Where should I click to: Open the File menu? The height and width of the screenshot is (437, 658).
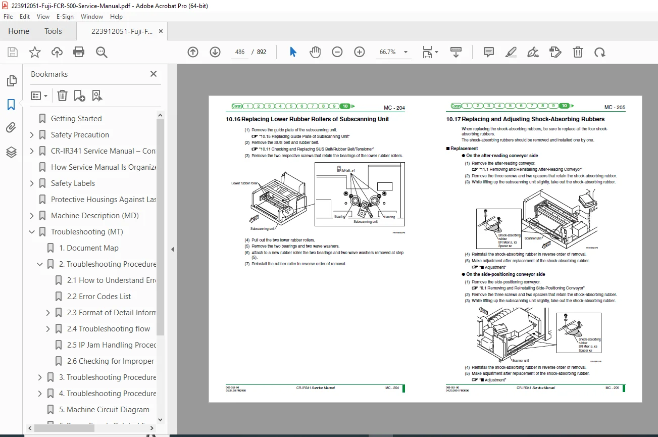point(8,17)
